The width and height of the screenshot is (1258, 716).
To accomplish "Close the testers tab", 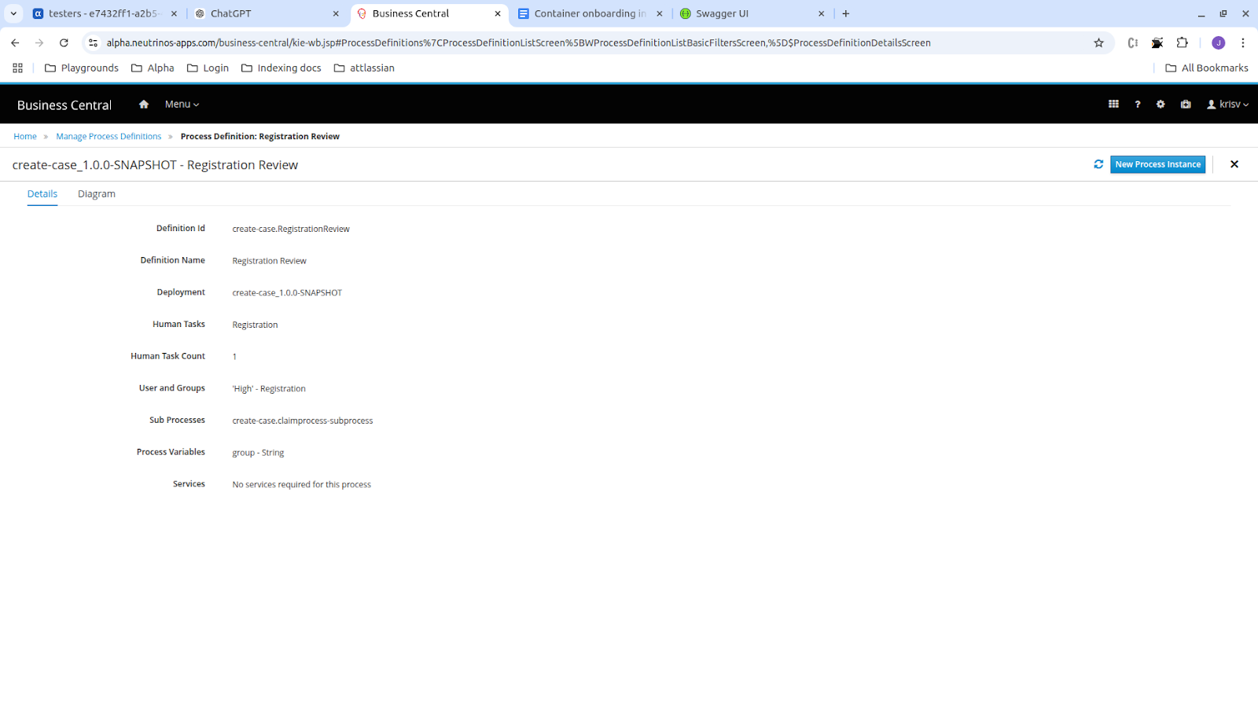I will (174, 13).
